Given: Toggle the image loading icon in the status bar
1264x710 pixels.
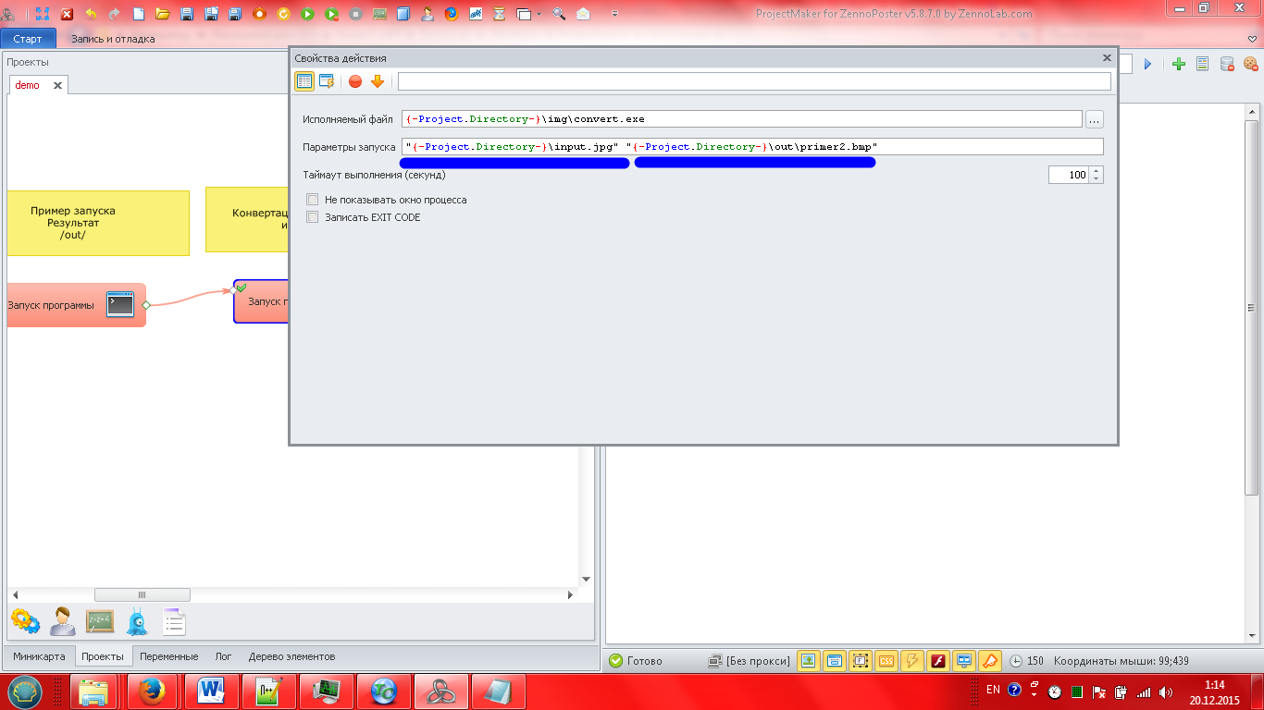Looking at the screenshot, I should click(x=809, y=661).
